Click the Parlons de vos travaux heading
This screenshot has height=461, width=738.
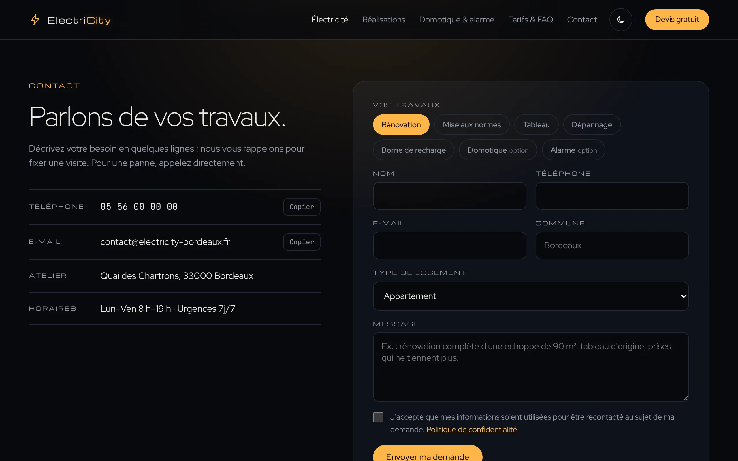[x=157, y=117]
